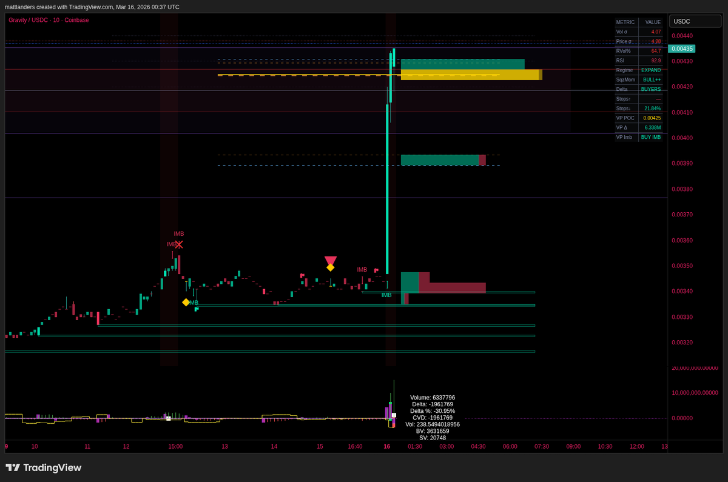
Task: Select the Regime value EXPAND
Action: (651, 70)
